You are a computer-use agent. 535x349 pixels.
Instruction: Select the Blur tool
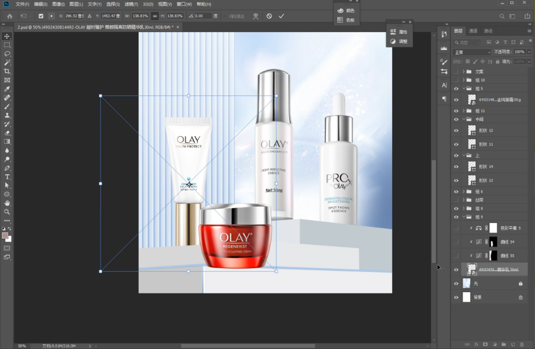click(7, 150)
